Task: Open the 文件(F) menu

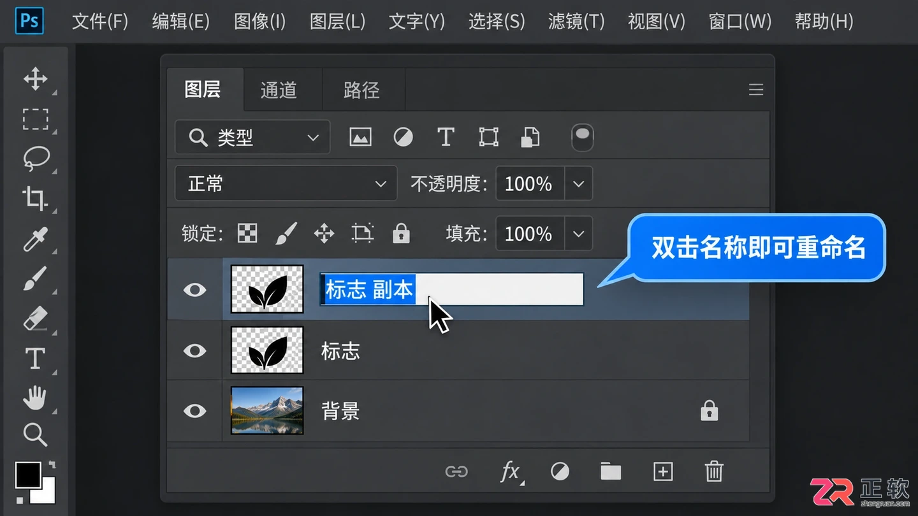Action: tap(100, 22)
